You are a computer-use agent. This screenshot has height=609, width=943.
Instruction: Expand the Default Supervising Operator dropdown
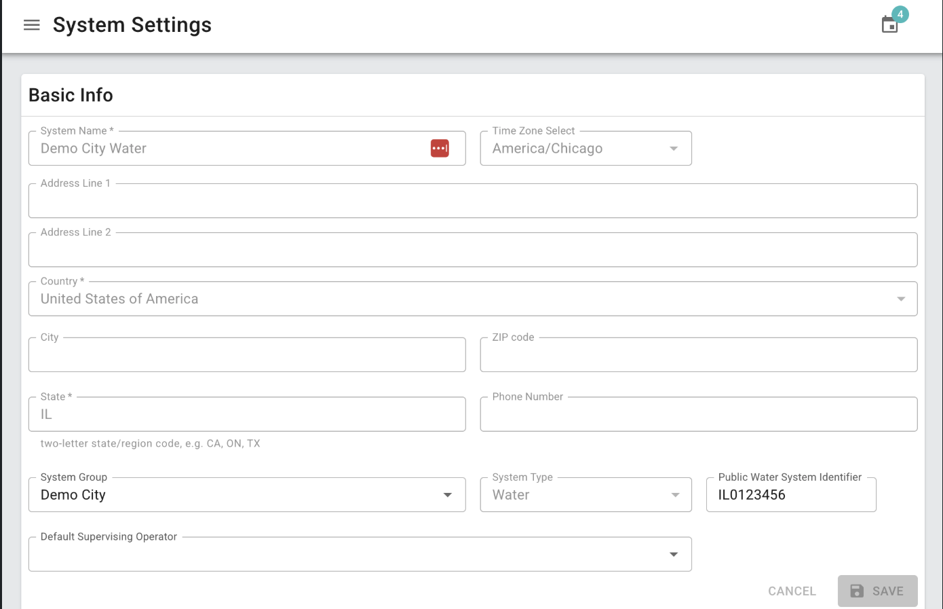coord(674,555)
